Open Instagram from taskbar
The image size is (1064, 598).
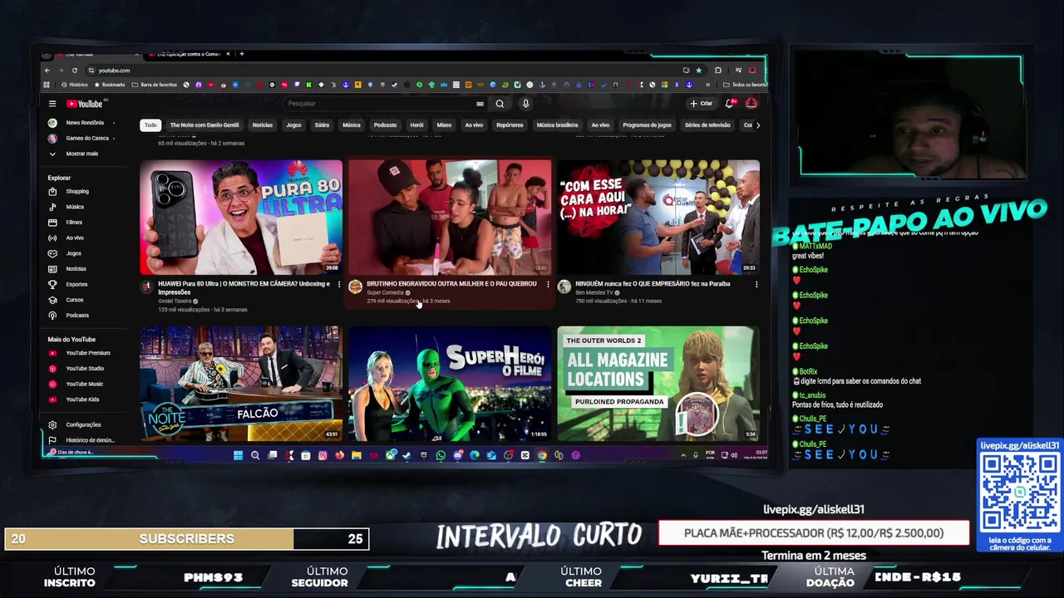323,455
